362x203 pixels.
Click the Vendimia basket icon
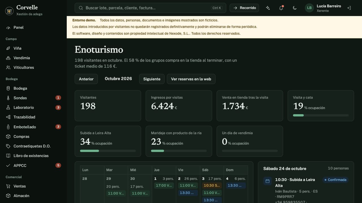pyautogui.click(x=8, y=58)
